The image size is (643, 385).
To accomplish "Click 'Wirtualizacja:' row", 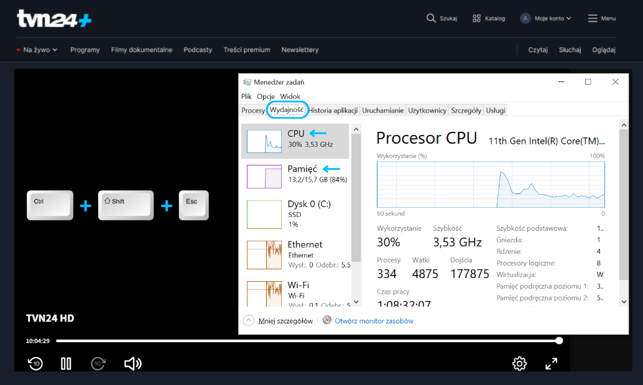I will click(550, 274).
